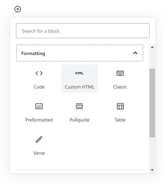165x183 pixels.
Task: Choose the Custom HTML block icon
Action: tap(80, 73)
